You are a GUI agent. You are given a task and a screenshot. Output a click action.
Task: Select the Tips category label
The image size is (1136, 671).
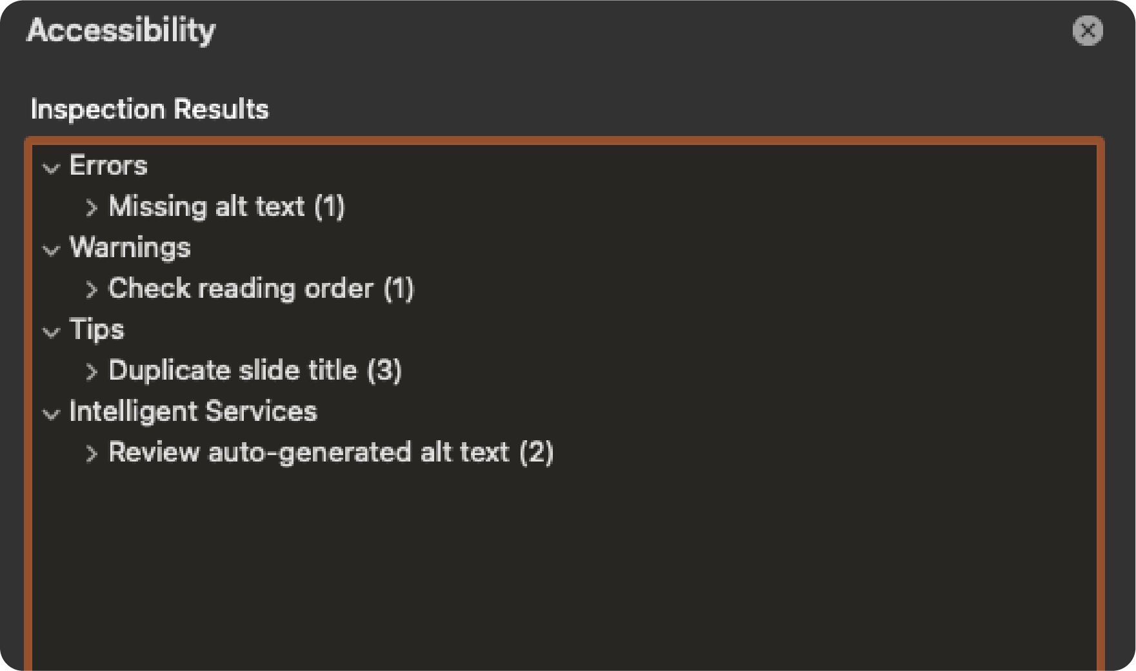coord(96,329)
